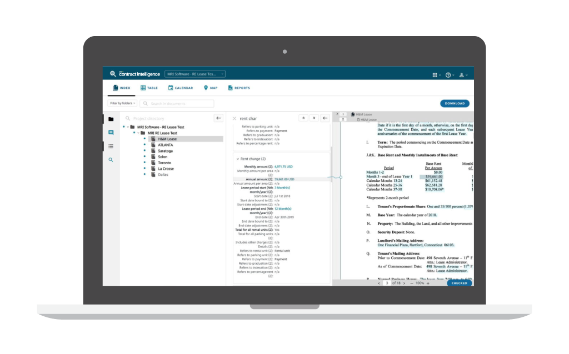Open the comments panel icon in sidebar
The height and width of the screenshot is (354, 569).
[111, 133]
